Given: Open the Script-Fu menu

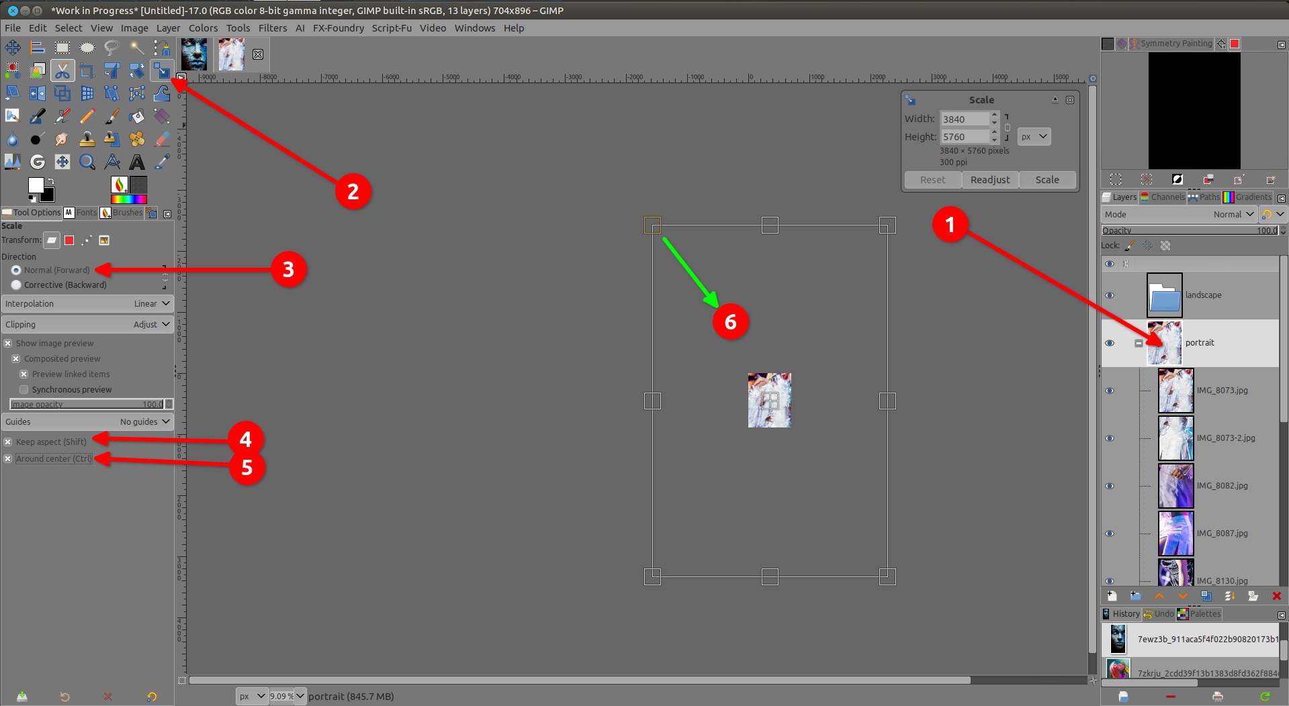Looking at the screenshot, I should tap(392, 28).
